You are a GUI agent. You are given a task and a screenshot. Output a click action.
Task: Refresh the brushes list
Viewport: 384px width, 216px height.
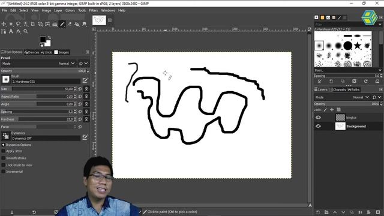pyautogui.click(x=366, y=82)
